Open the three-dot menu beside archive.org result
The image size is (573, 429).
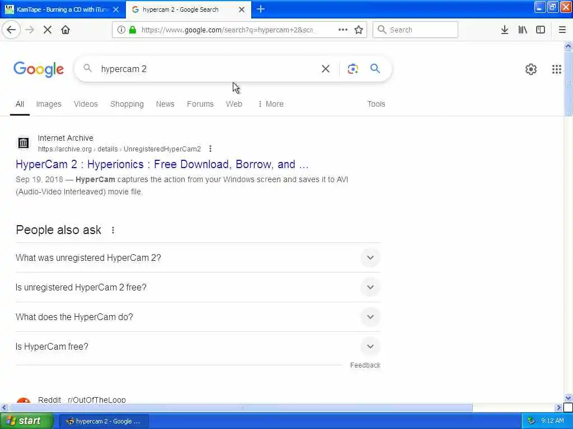pos(210,149)
